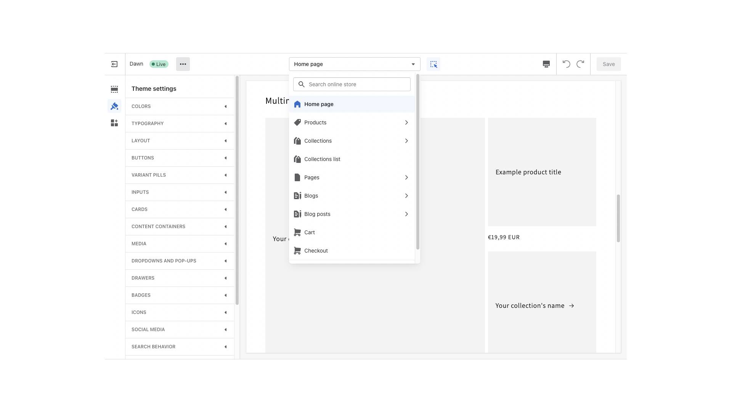Expand the COLORS settings section
The height and width of the screenshot is (412, 732).
click(180, 106)
